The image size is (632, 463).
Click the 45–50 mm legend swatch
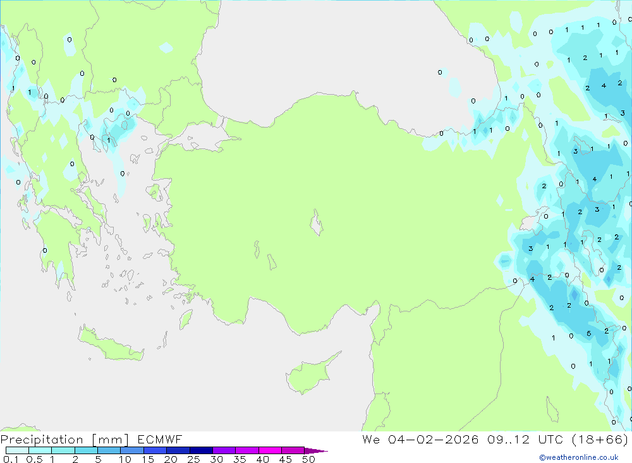tap(293, 450)
